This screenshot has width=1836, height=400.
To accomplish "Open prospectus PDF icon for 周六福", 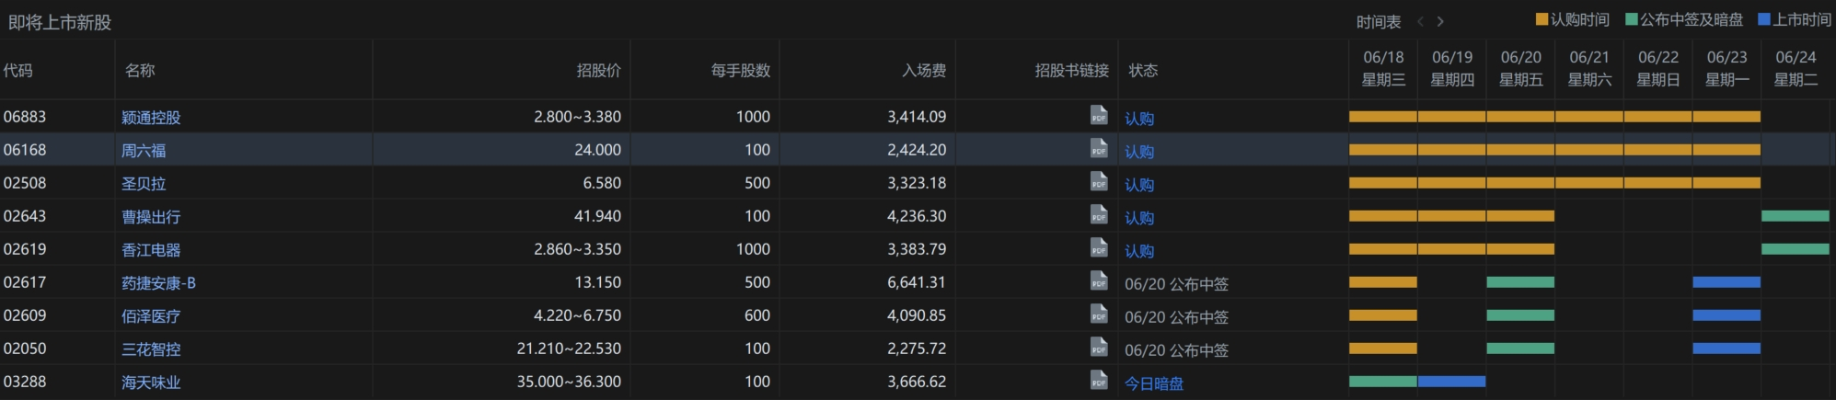I will (x=1098, y=149).
